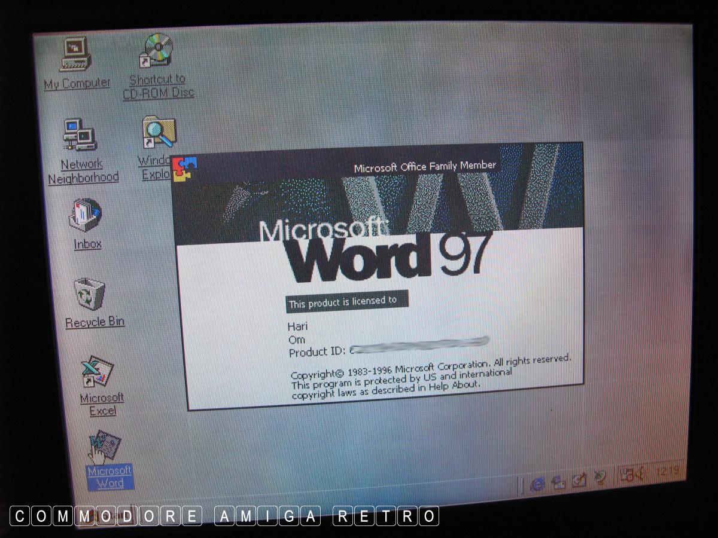Click the Microsoft Office Family Member banner text

(425, 167)
